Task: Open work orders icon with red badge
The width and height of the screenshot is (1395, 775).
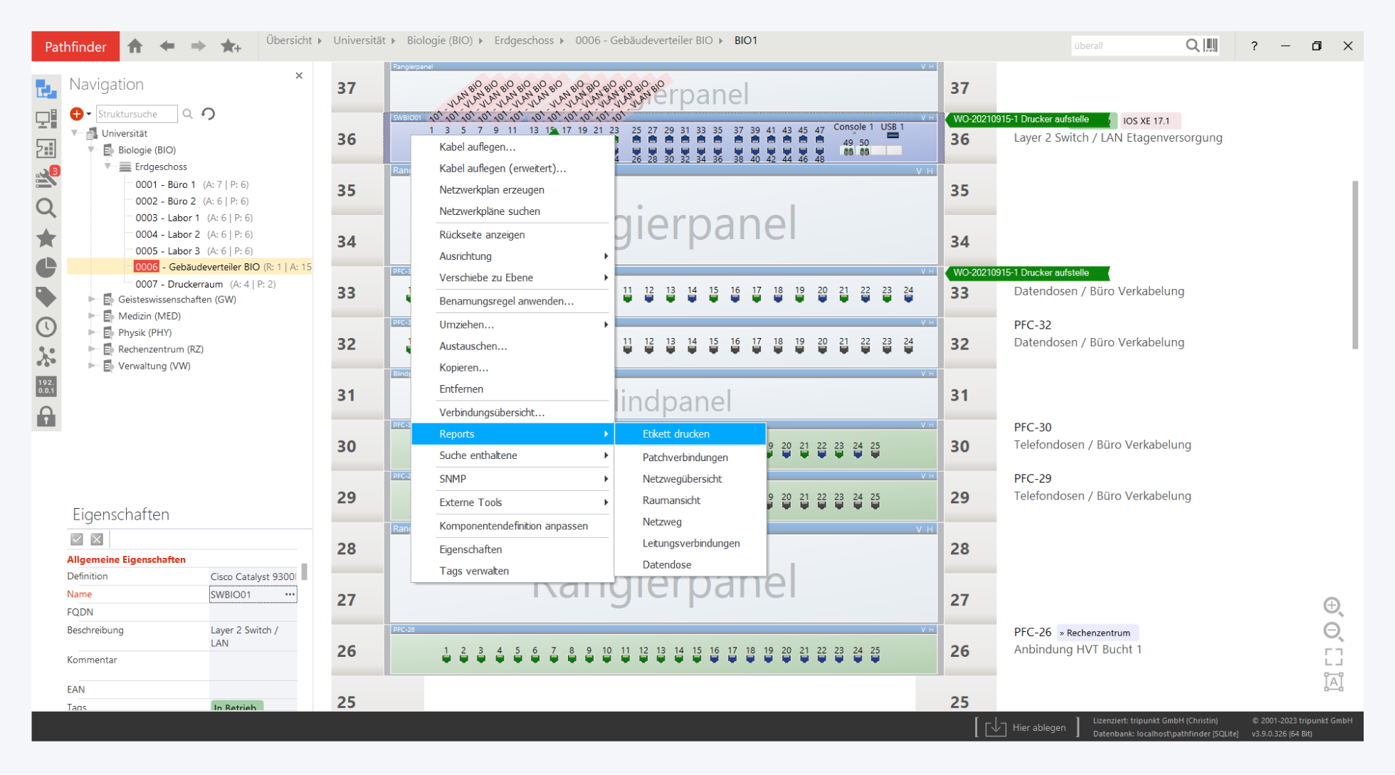Action: coord(46,178)
